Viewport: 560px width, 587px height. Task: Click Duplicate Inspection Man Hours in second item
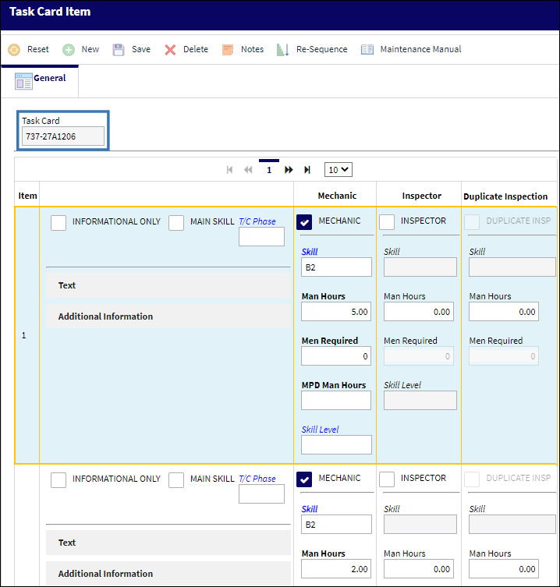pos(504,568)
